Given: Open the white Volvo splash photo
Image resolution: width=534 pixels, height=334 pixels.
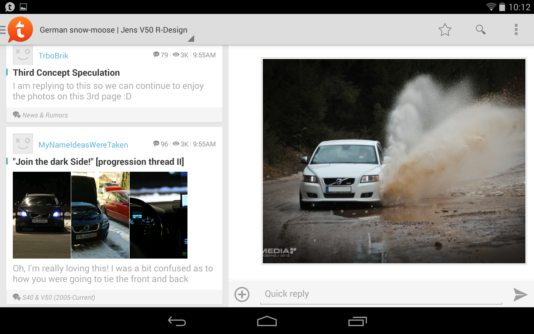Looking at the screenshot, I should click(394, 161).
